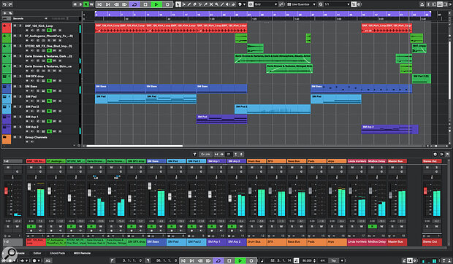Screen dimensions: 453x264
Task: Mute the Bass Bus mixer channel
Action: click(292, 168)
